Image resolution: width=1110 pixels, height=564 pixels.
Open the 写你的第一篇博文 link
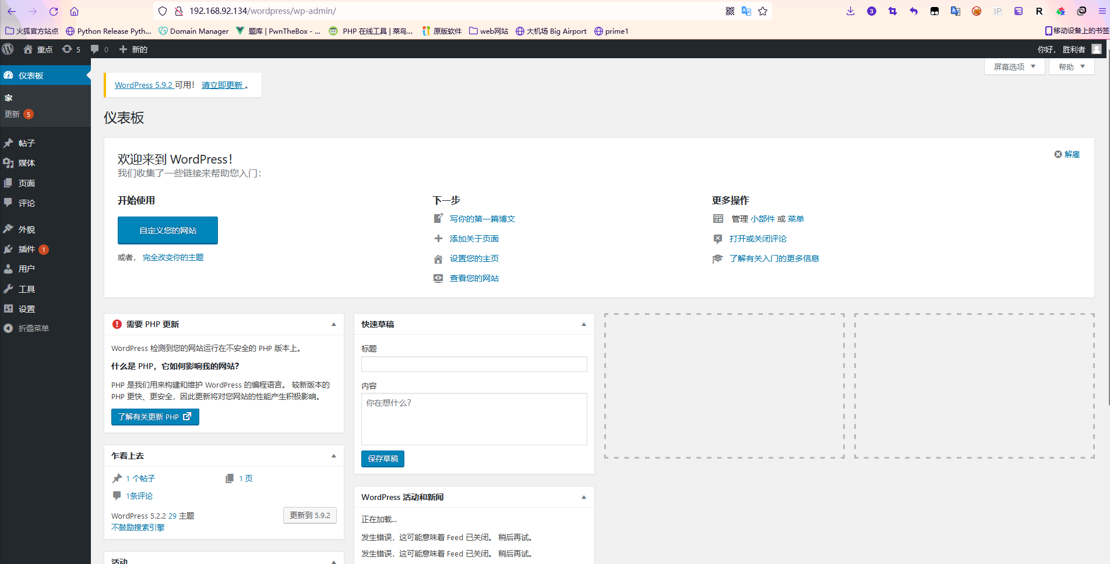tap(482, 219)
